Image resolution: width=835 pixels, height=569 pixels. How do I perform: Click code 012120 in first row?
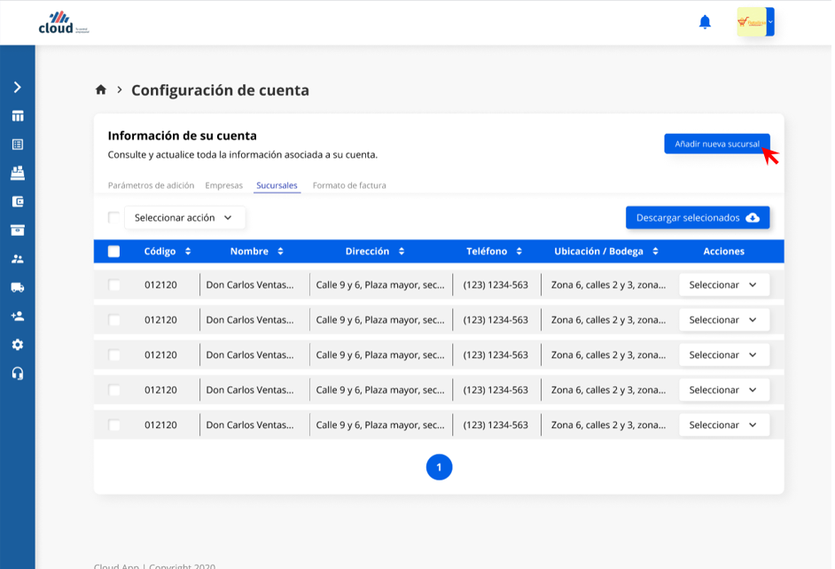(x=160, y=284)
